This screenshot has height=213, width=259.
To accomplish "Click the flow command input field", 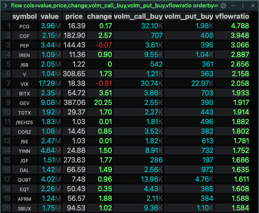I will (114, 6).
